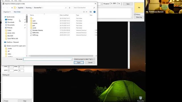182x102 pixels.
Task: Select the R fit space radio button
Action: tap(114, 3)
